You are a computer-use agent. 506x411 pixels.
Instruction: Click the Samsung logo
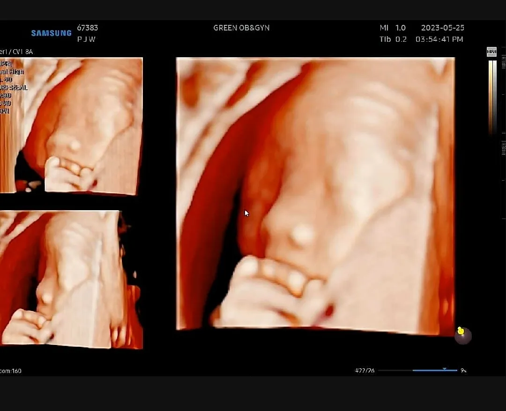click(x=52, y=33)
